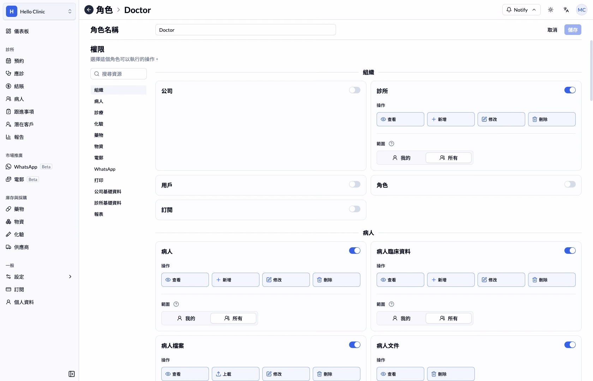
Task: Open the MC user avatar
Action: [x=582, y=10]
